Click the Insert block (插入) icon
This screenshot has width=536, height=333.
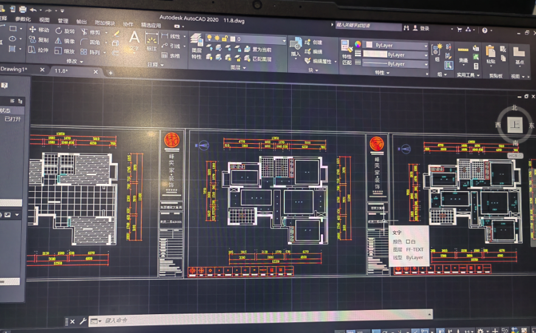tap(296, 45)
